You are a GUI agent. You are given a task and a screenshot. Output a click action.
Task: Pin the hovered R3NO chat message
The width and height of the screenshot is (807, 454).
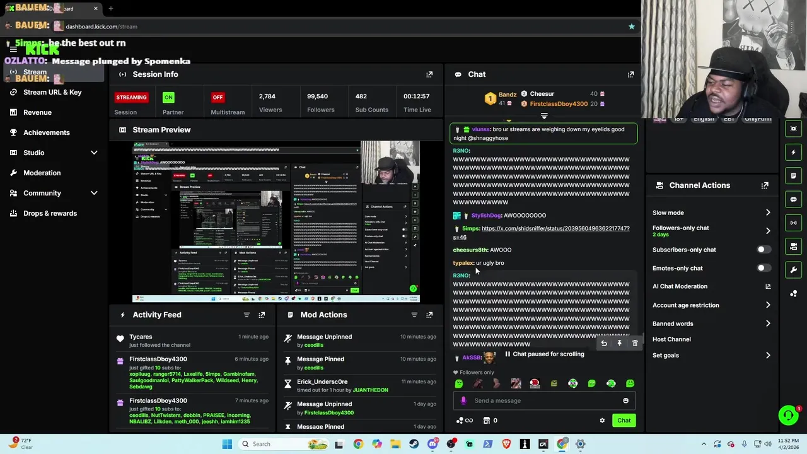[x=619, y=343]
